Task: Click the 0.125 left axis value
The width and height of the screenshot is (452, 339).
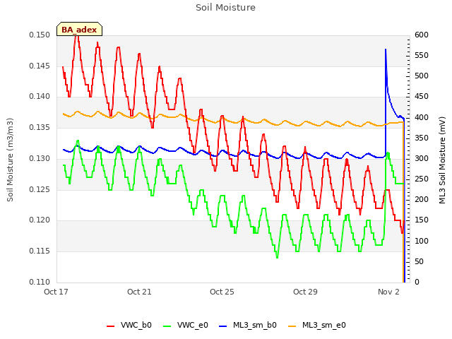Action: (x=40, y=189)
